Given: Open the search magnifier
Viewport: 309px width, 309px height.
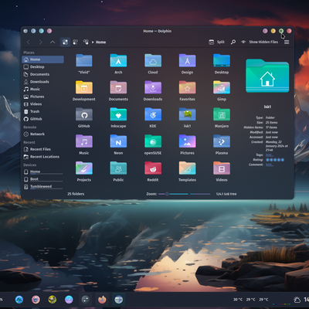Looking at the screenshot, I should tap(233, 42).
